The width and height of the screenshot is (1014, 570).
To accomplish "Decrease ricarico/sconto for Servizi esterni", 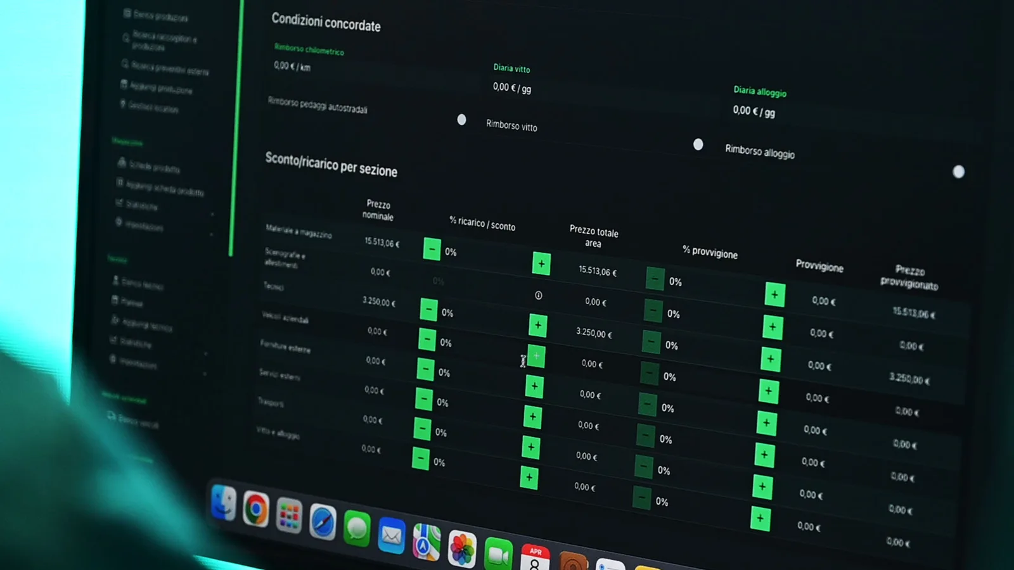I will click(x=423, y=399).
